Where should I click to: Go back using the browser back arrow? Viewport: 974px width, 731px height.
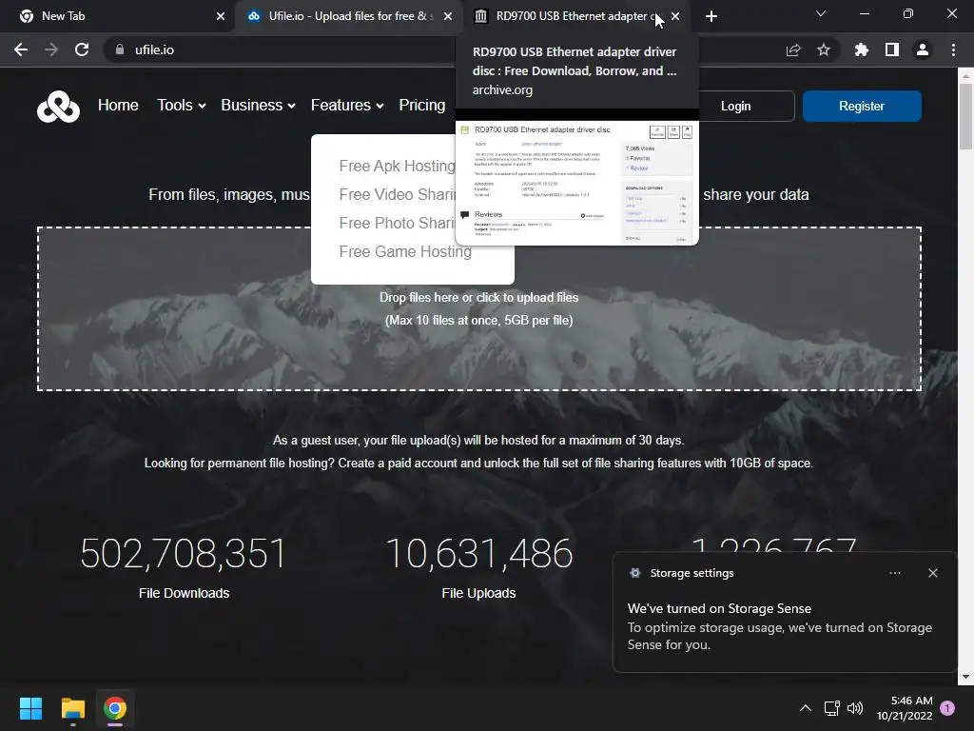(21, 49)
